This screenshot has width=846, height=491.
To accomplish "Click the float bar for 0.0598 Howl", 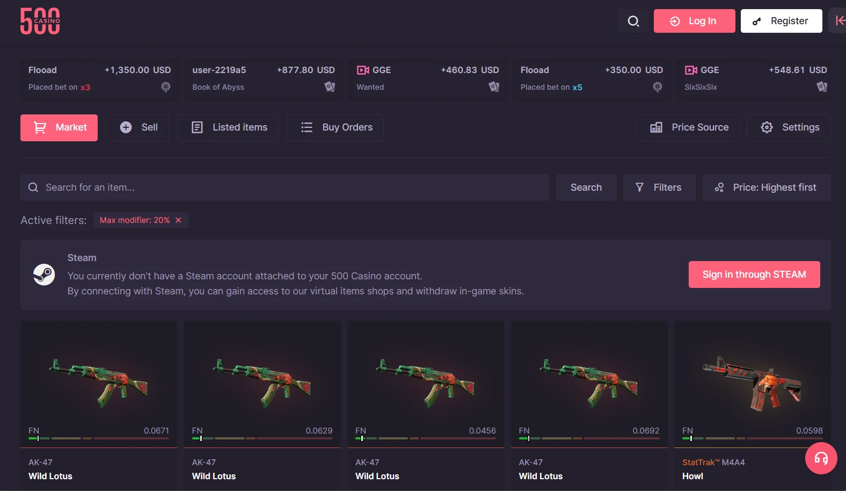I will [x=753, y=438].
